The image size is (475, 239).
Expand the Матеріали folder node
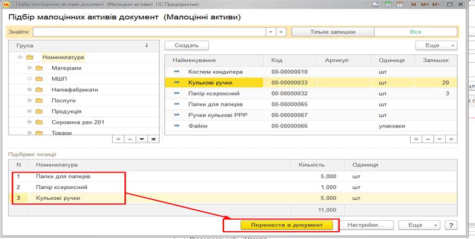29,68
